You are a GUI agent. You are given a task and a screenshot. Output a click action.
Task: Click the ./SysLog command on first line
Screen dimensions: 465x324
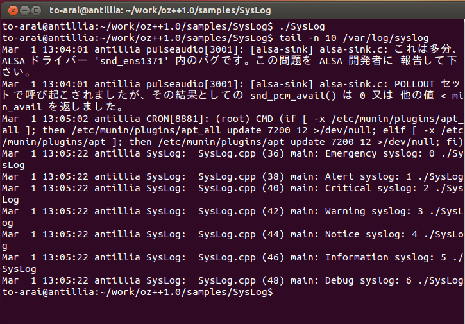tap(302, 27)
